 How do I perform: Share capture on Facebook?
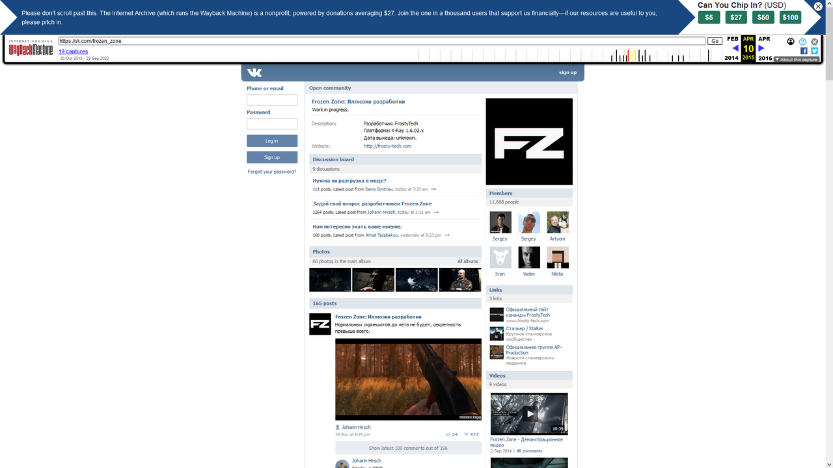coord(804,51)
